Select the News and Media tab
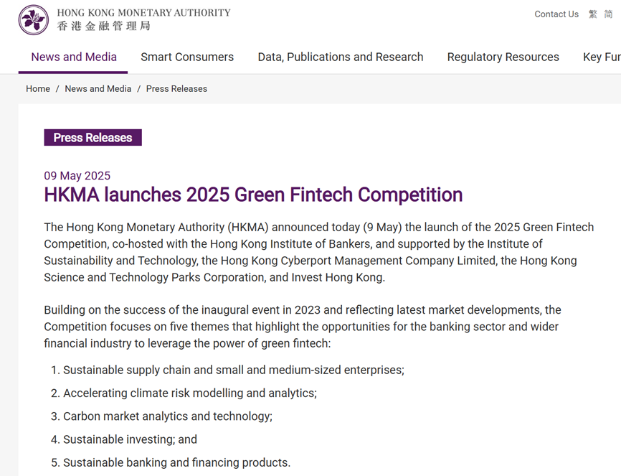Image resolution: width=621 pixels, height=476 pixels. pos(73,57)
